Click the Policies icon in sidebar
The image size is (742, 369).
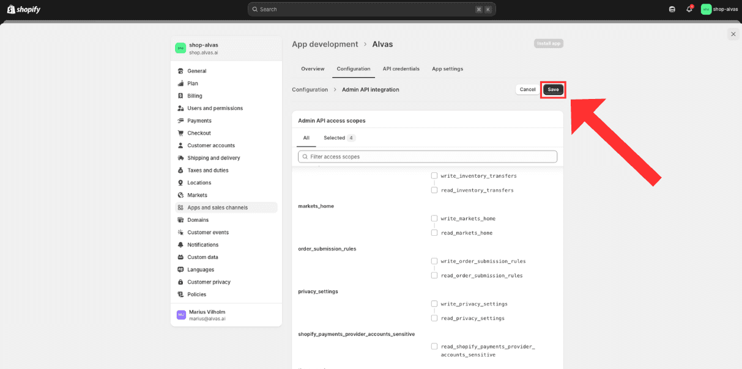pos(180,294)
